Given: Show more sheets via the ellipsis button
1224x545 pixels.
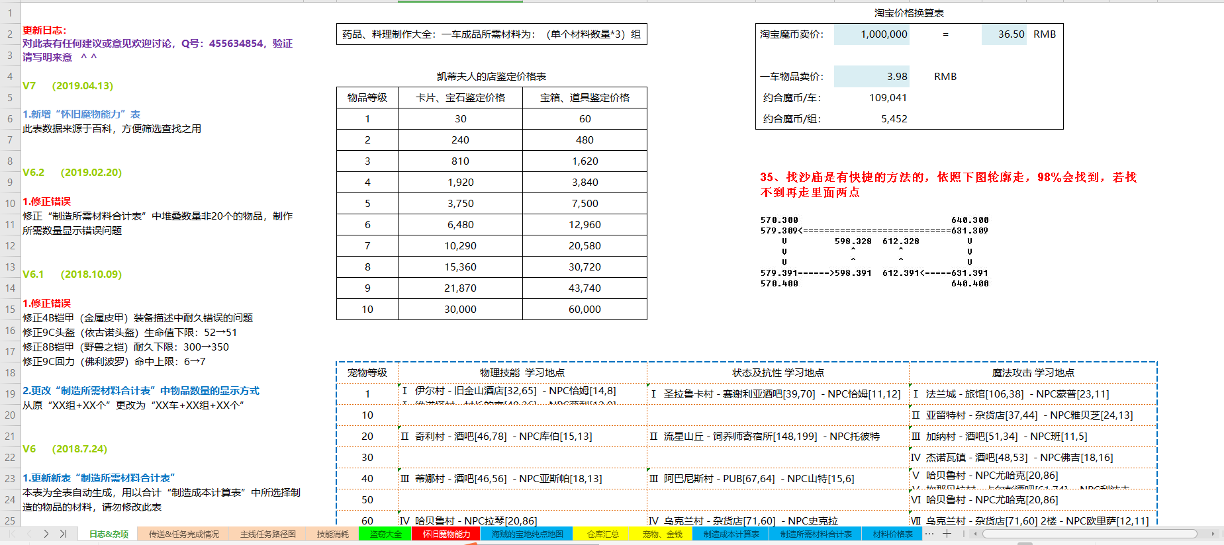Looking at the screenshot, I should (929, 534).
